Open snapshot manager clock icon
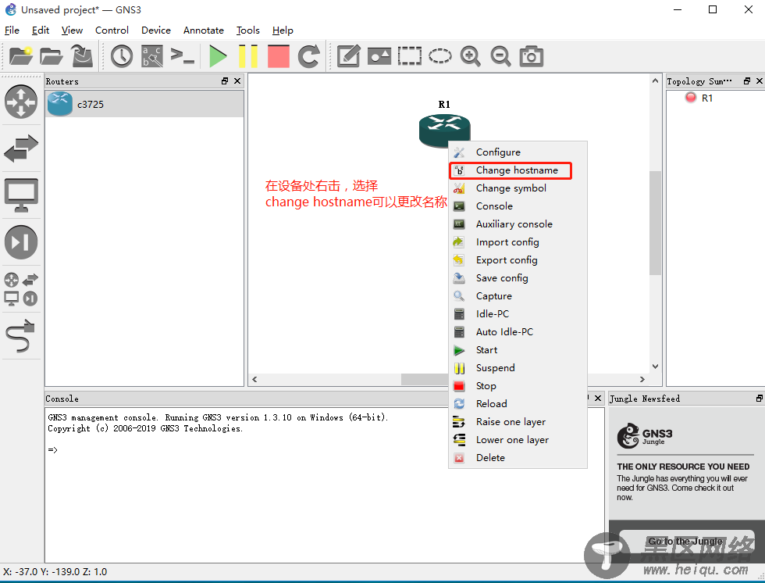 click(122, 56)
